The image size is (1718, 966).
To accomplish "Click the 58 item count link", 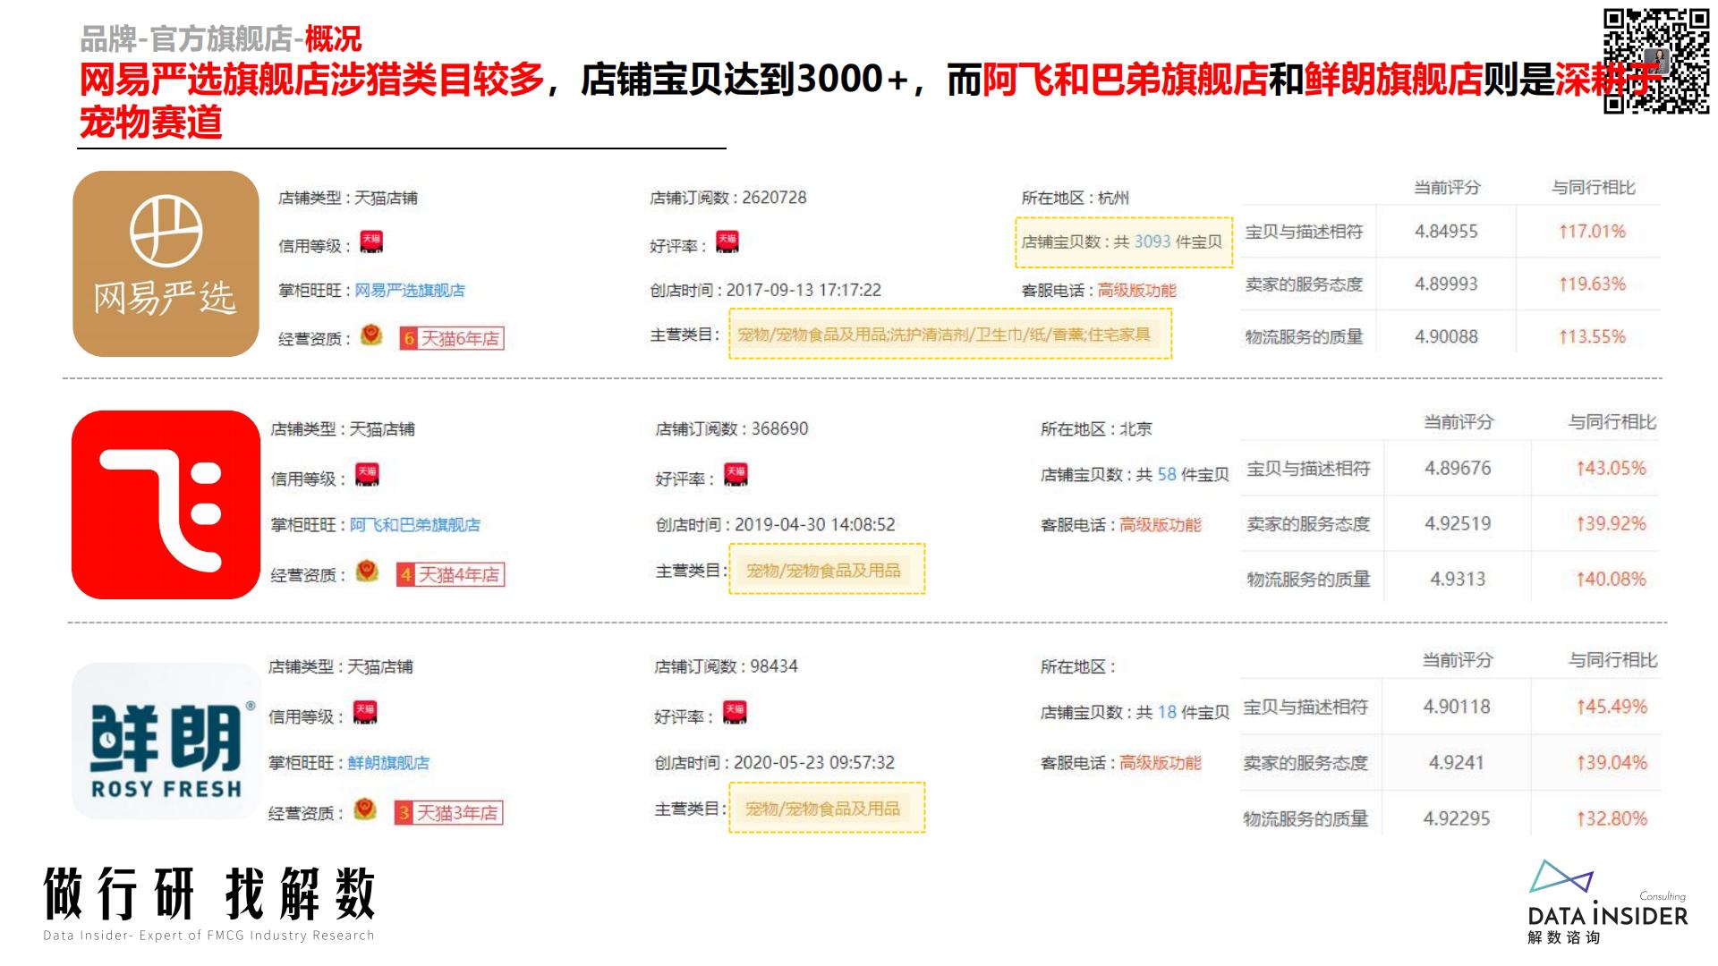I will [1167, 474].
